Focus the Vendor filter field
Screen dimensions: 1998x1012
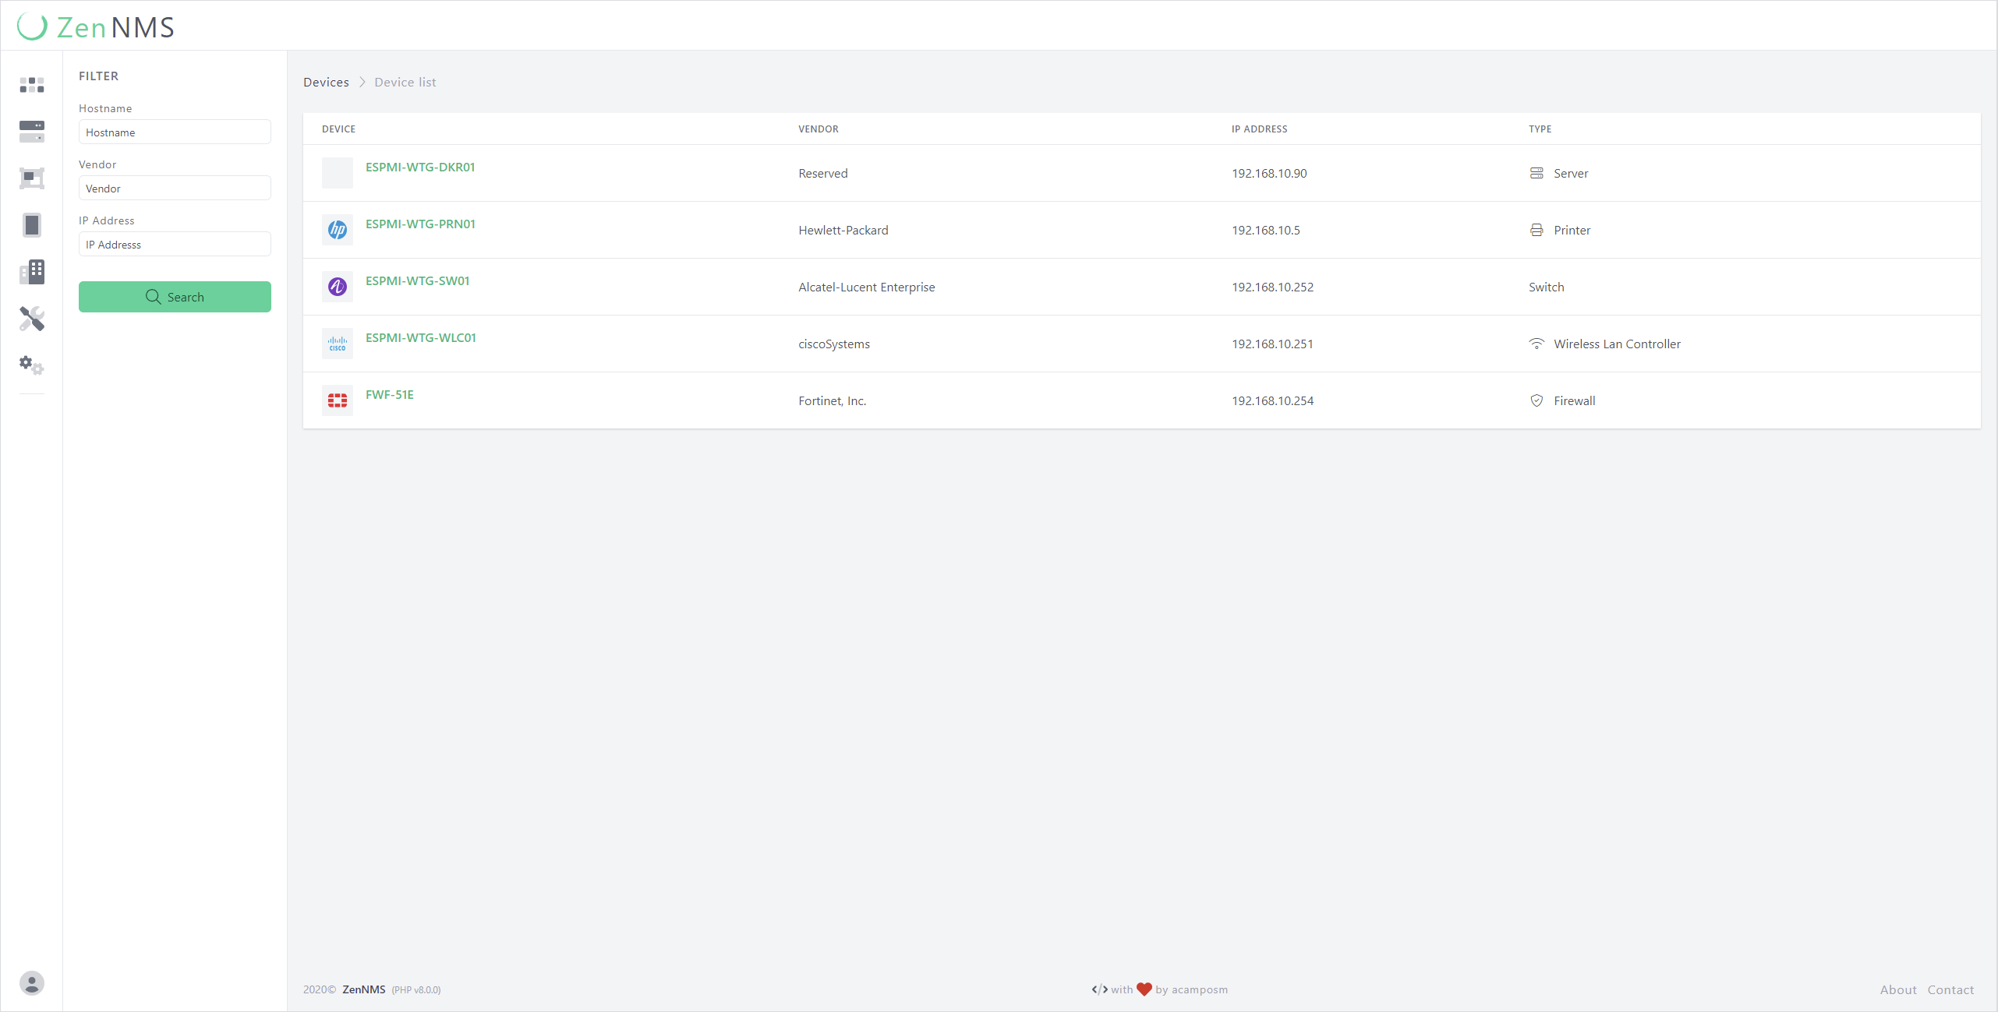click(x=175, y=188)
